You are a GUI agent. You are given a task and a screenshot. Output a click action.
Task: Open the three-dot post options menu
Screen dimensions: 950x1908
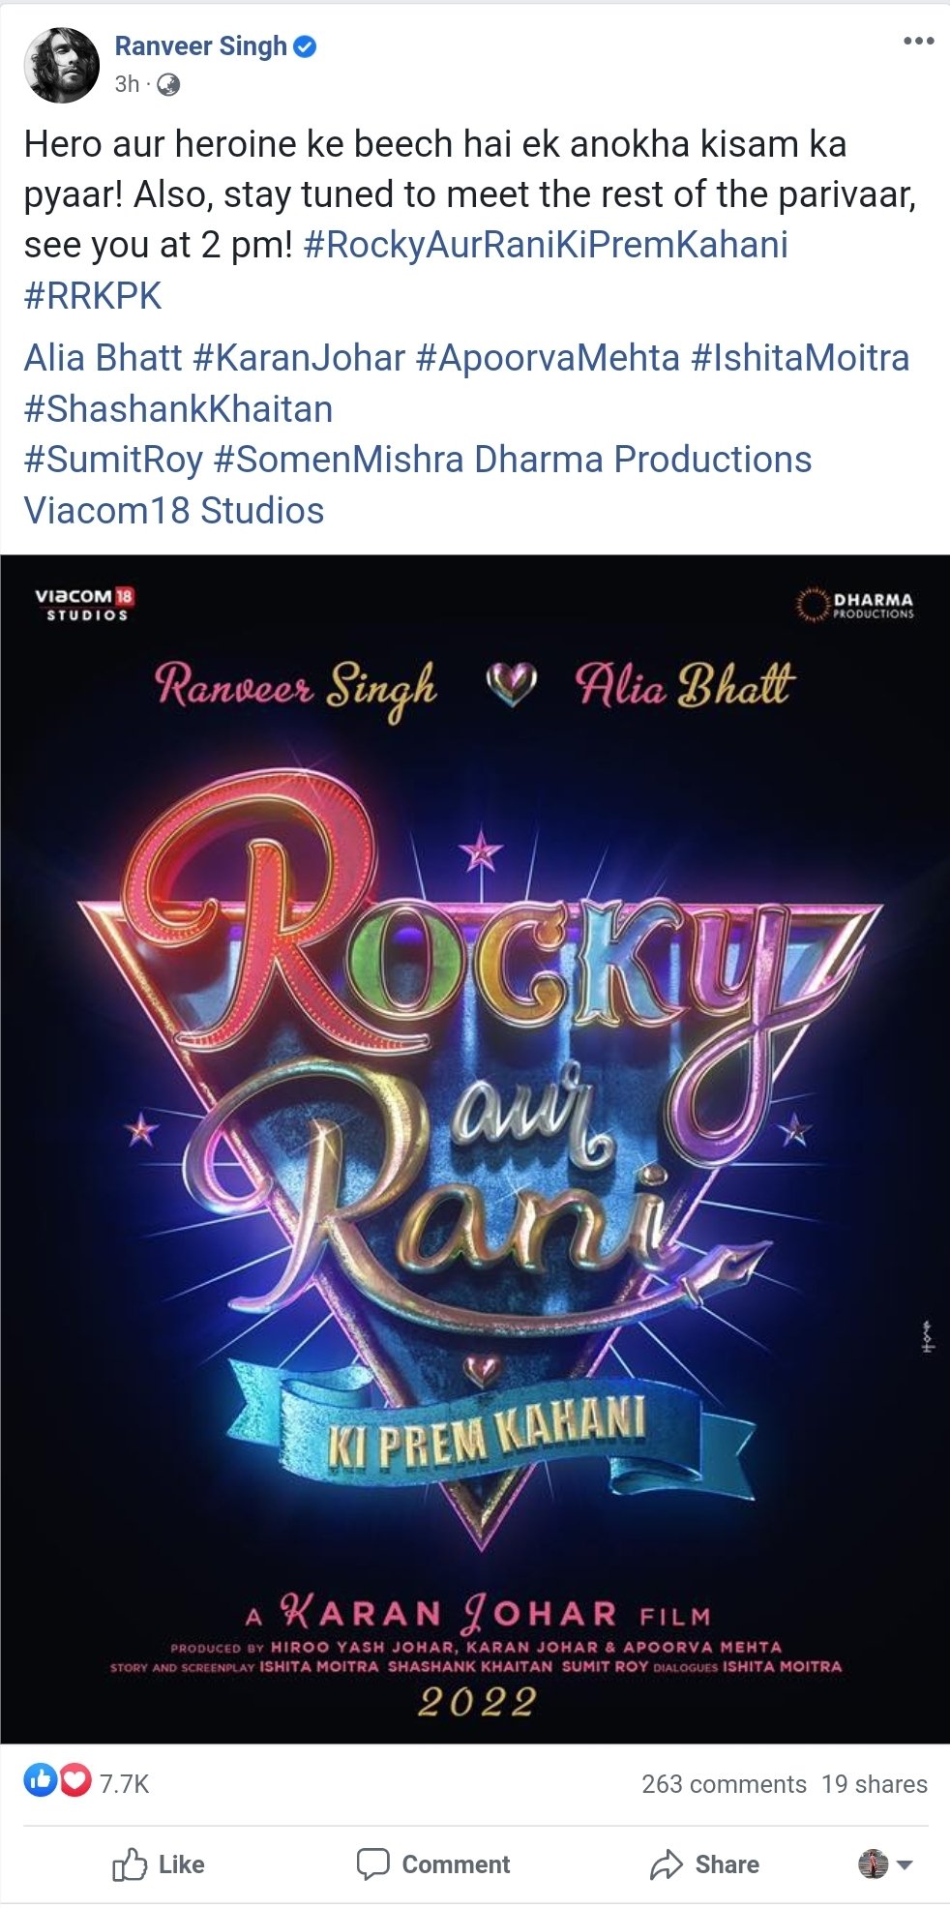pyautogui.click(x=918, y=41)
